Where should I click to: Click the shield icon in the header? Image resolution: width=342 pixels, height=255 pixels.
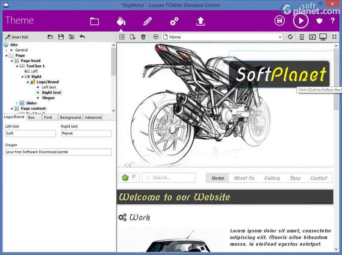click(x=319, y=21)
